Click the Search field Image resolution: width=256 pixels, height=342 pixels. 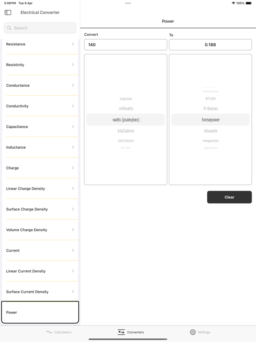point(40,28)
